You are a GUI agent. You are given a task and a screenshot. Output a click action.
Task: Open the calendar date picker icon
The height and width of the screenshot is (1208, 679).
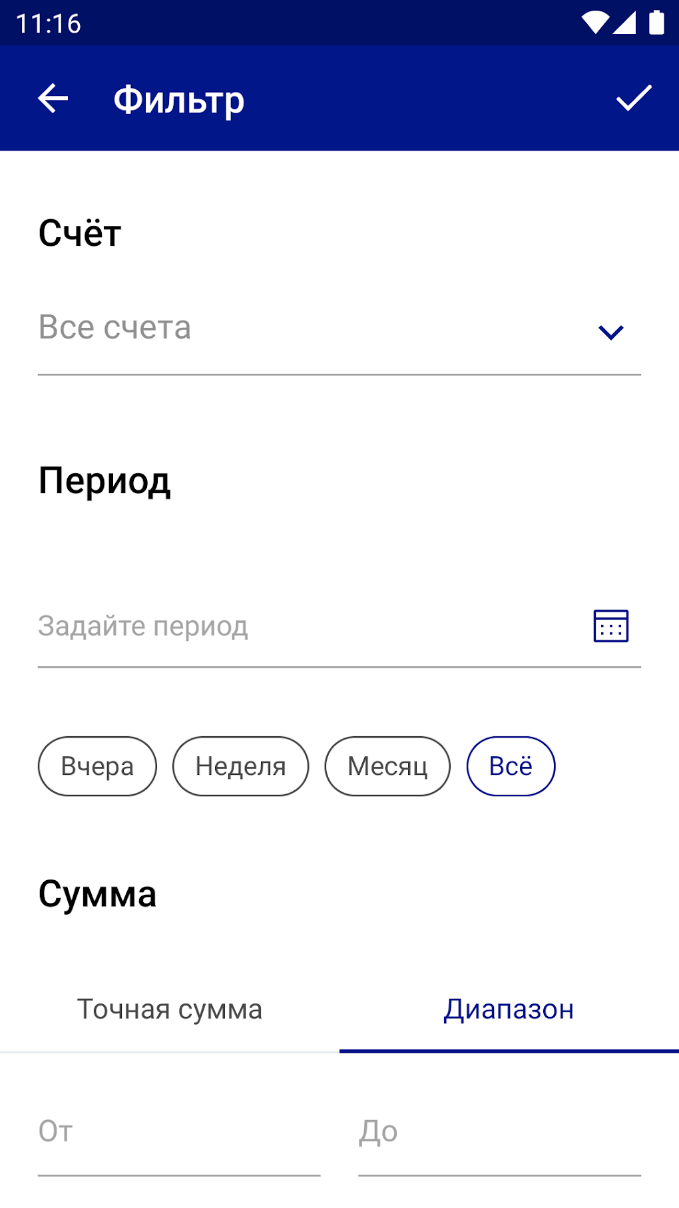point(610,626)
